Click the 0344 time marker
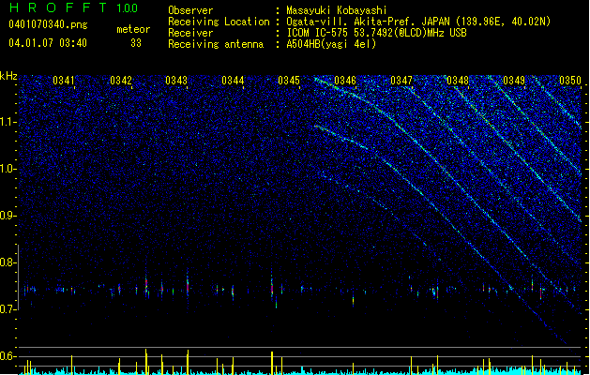This screenshot has width=590, height=375. (233, 81)
